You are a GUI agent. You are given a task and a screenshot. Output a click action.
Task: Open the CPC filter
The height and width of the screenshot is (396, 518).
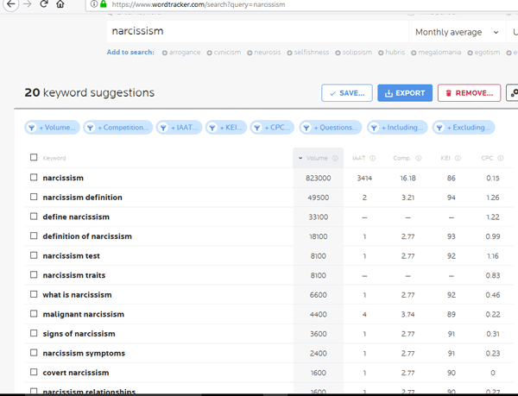272,128
